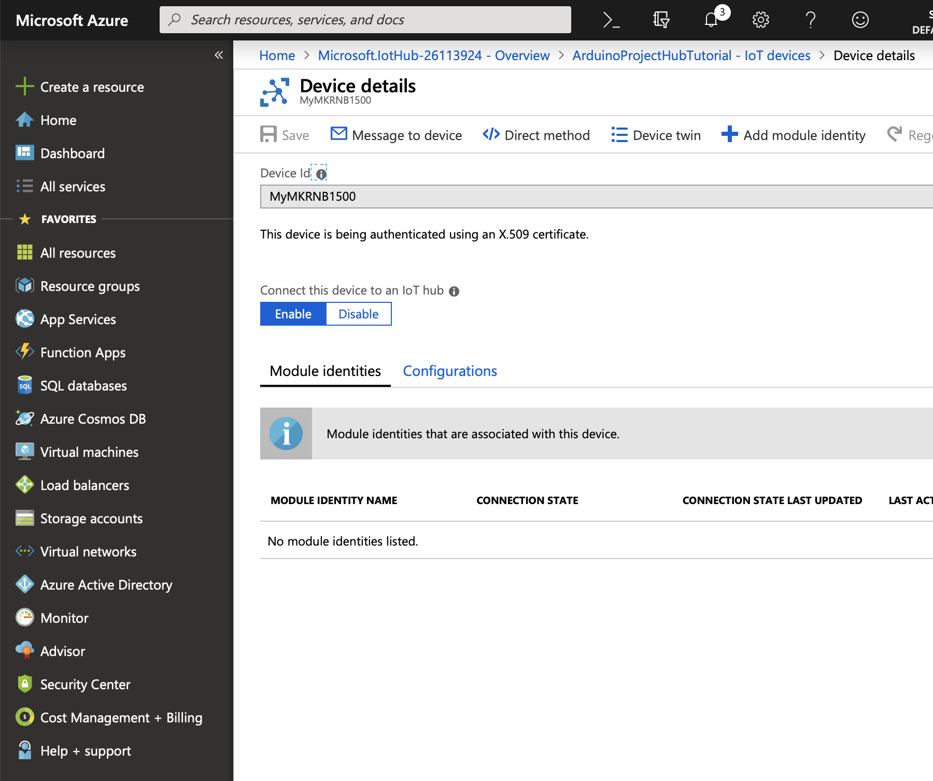The width and height of the screenshot is (933, 781).
Task: Open Azure Active Directory from sidebar
Action: [106, 584]
